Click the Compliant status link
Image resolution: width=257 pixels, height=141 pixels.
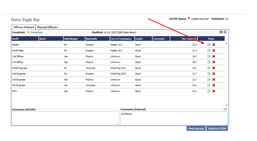click(x=37, y=32)
